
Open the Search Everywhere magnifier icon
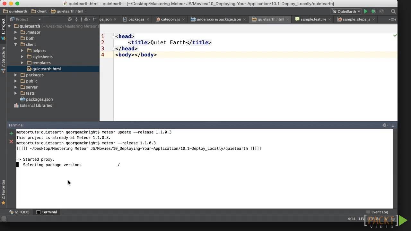(393, 11)
